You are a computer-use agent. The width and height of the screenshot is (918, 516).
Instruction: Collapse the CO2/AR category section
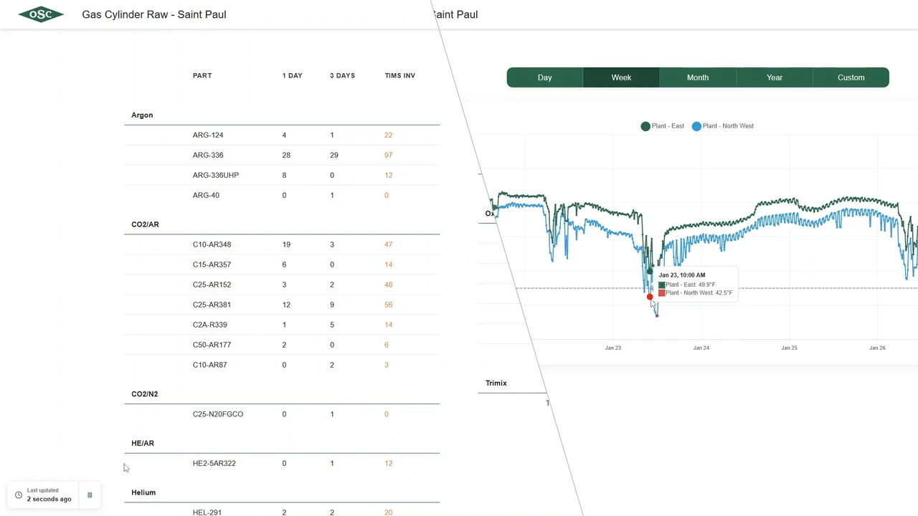pos(145,224)
